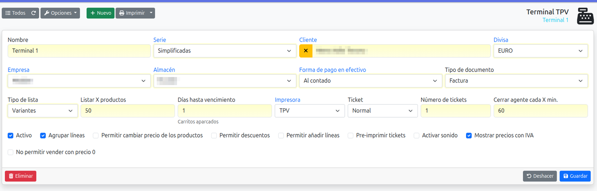Click the Terminal 1 subtitle under Terminal TPV
The height and width of the screenshot is (191, 597).
click(555, 20)
